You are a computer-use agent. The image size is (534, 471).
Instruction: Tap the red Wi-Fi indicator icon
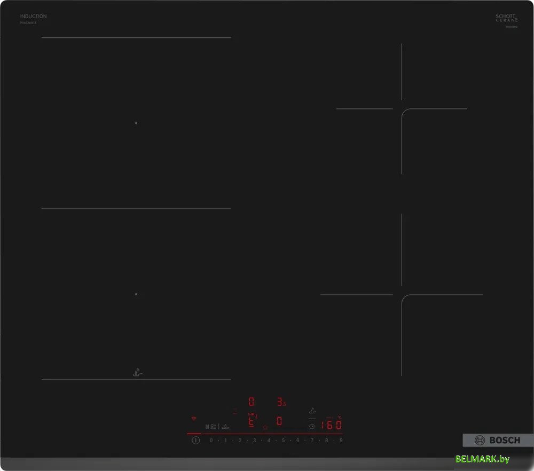click(x=193, y=418)
